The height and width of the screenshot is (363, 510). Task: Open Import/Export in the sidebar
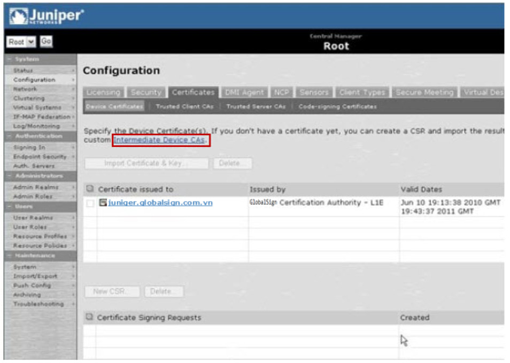point(35,276)
